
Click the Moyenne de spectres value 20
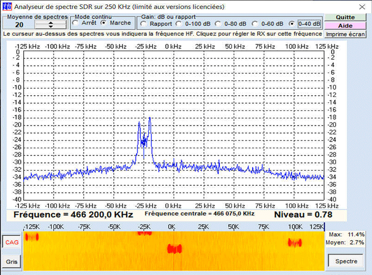pos(19,25)
